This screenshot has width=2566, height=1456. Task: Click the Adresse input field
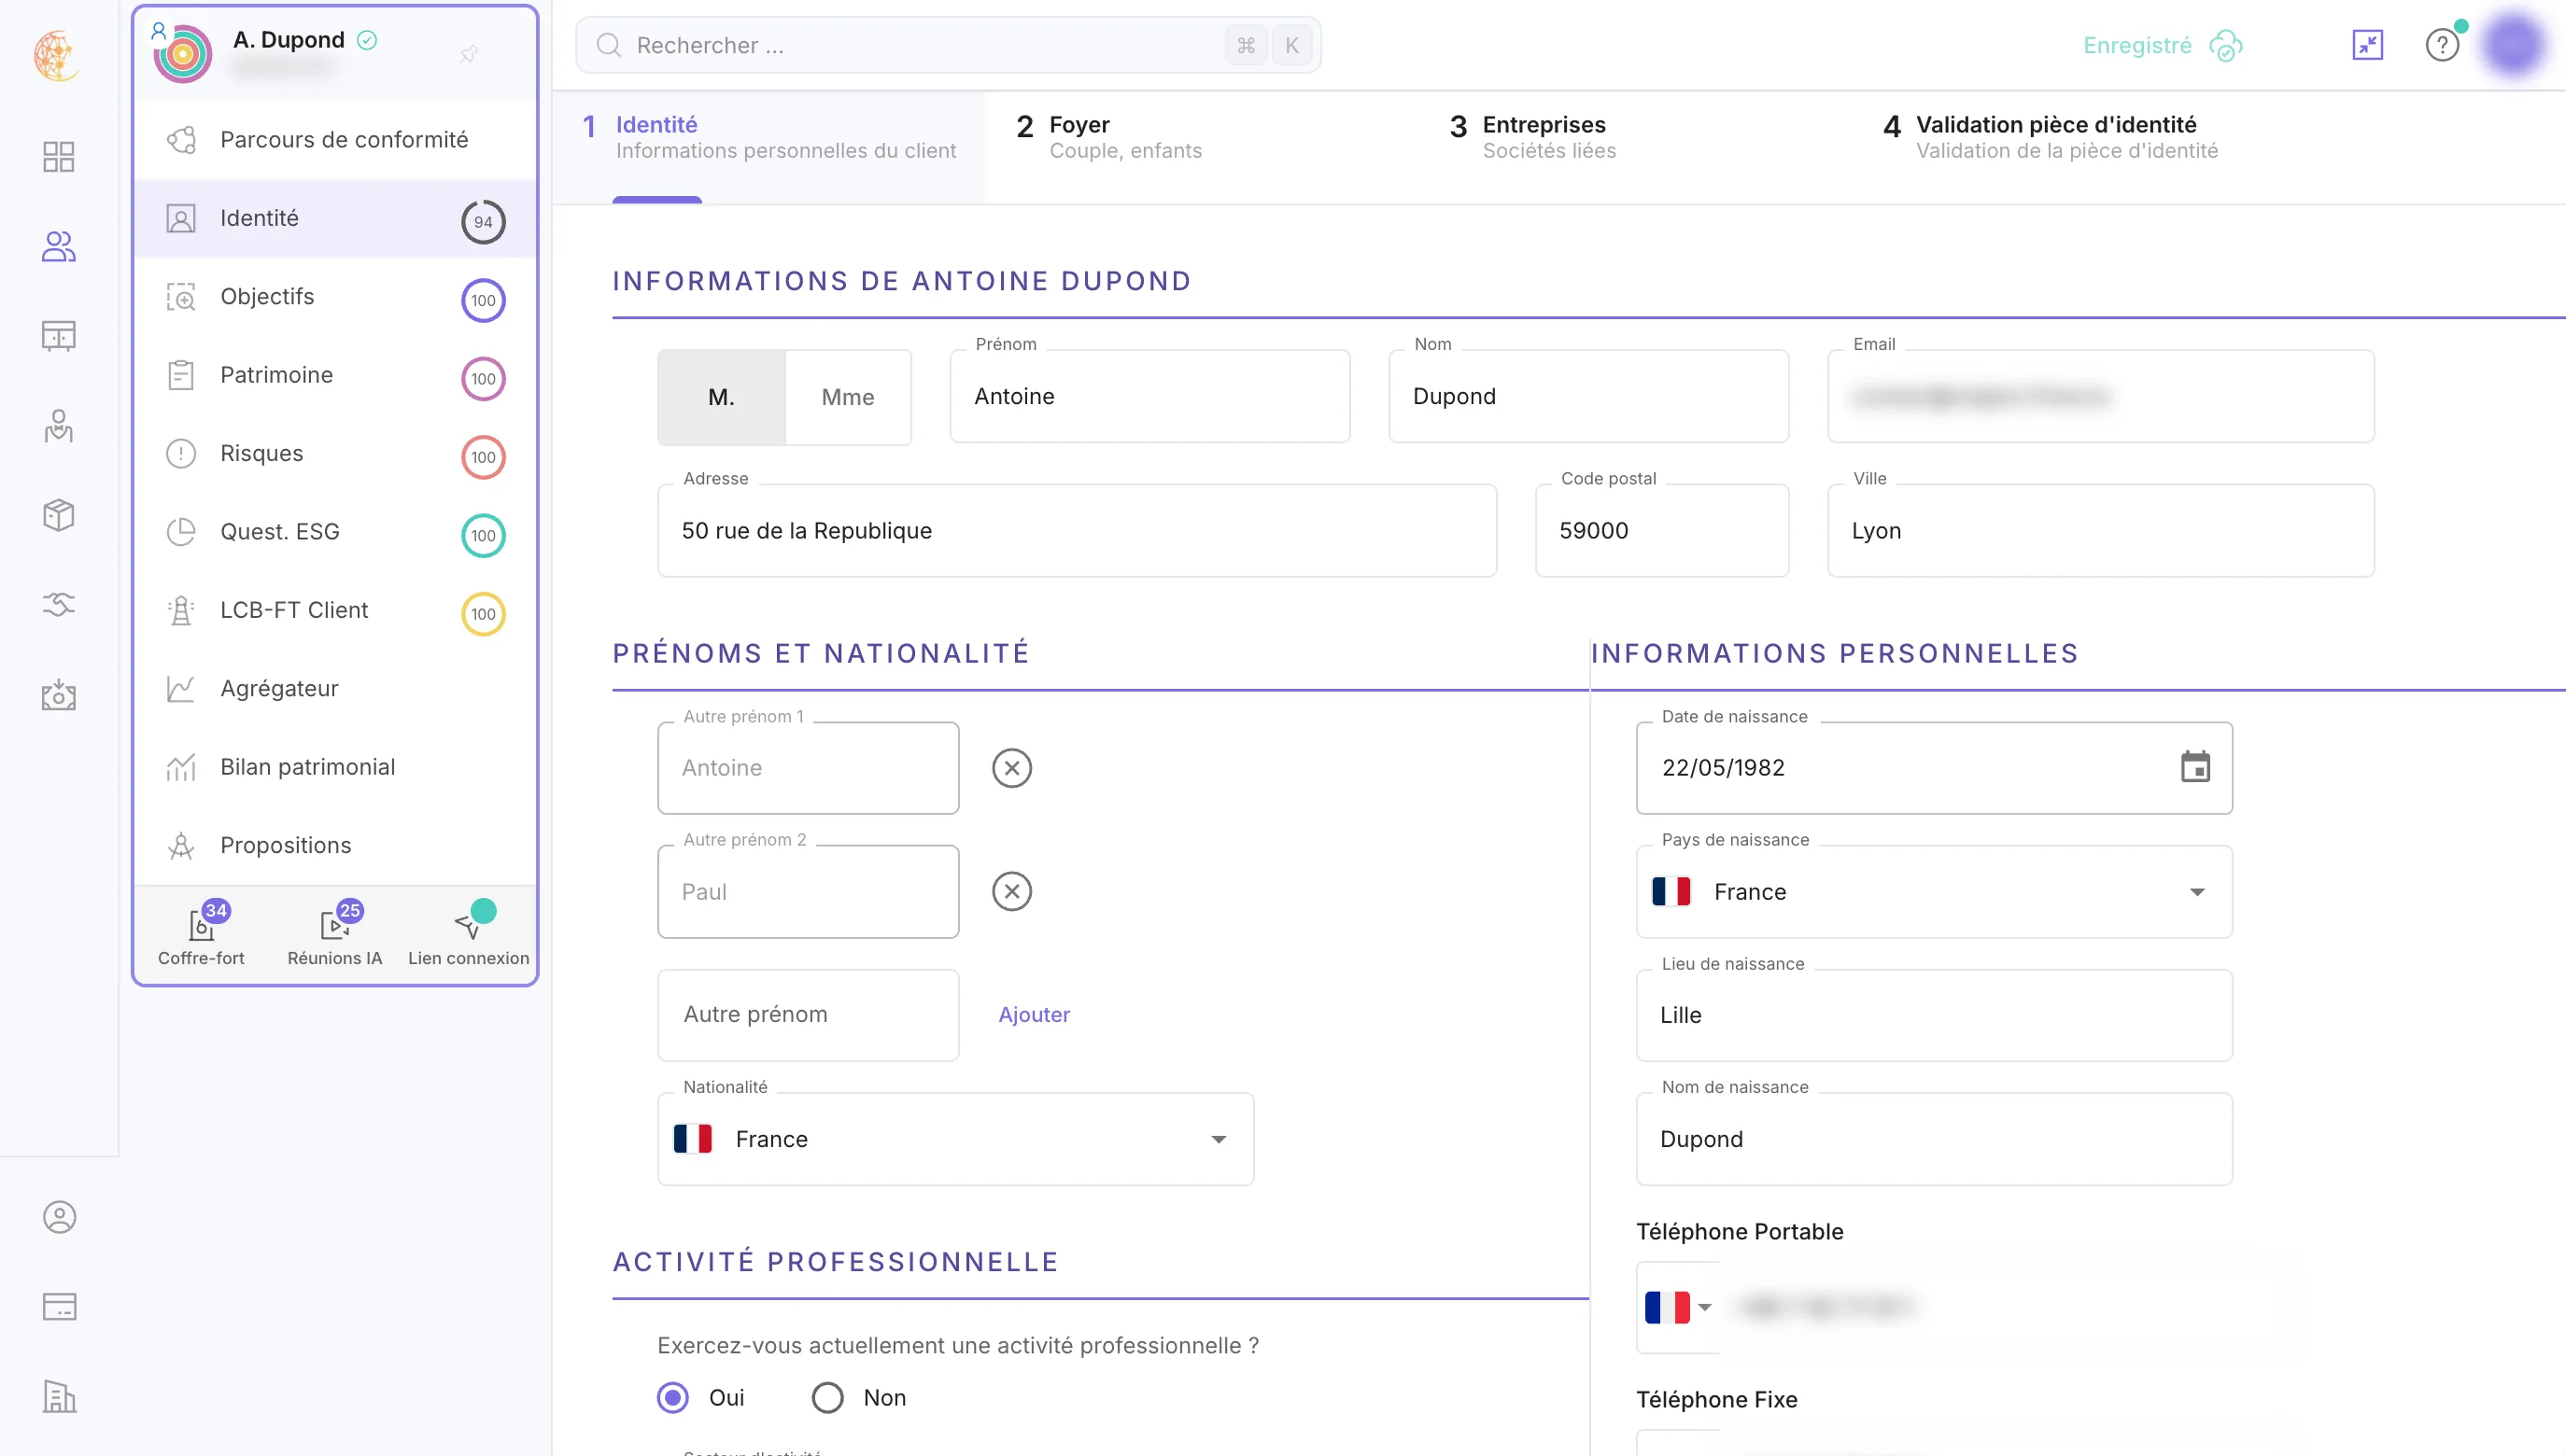coord(1077,531)
